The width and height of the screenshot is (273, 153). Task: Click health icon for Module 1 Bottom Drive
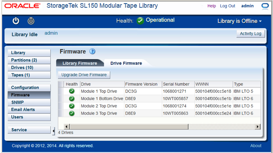coord(72,99)
